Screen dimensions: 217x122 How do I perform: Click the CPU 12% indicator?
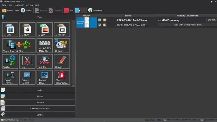[x=211, y=20]
